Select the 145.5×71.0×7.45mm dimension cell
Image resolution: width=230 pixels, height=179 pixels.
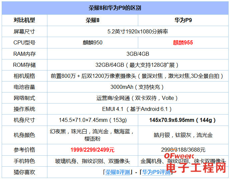[x=92, y=120]
